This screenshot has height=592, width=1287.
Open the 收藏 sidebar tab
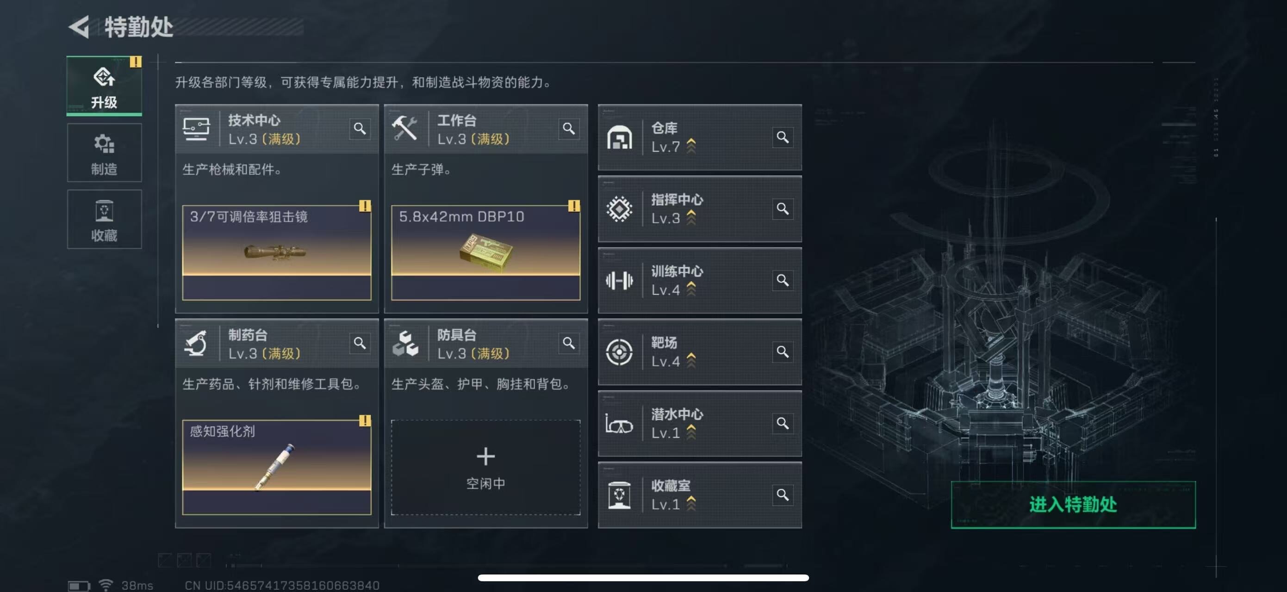pyautogui.click(x=104, y=219)
